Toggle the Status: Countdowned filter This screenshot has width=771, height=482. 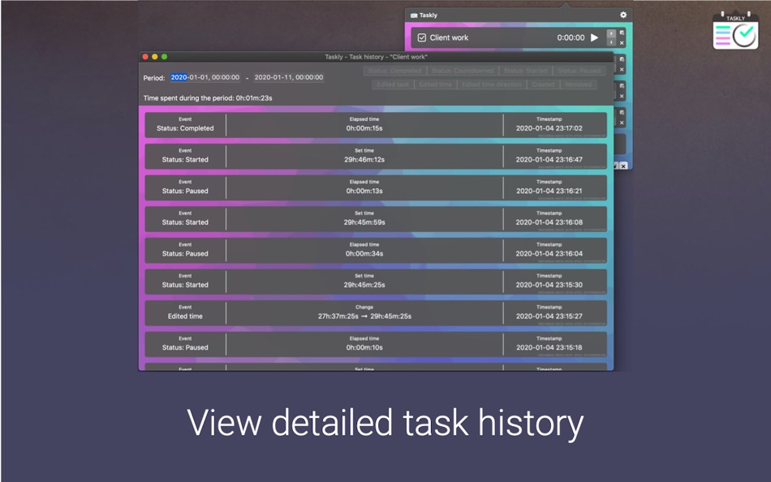[x=463, y=71]
